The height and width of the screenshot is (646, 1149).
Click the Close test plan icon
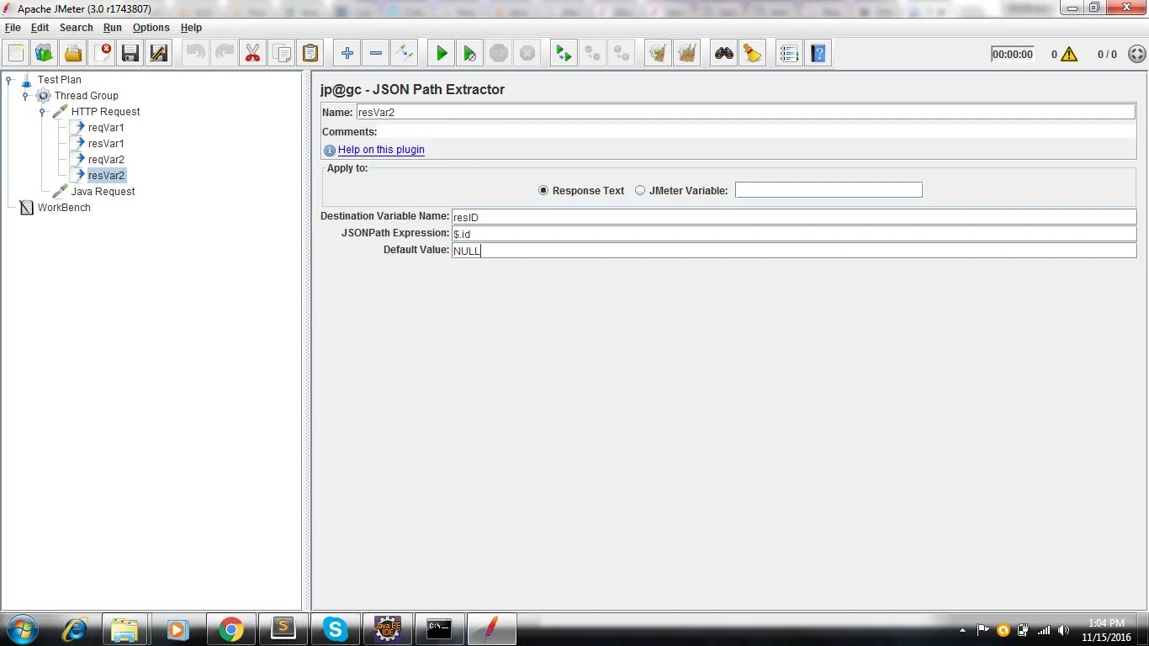point(102,54)
